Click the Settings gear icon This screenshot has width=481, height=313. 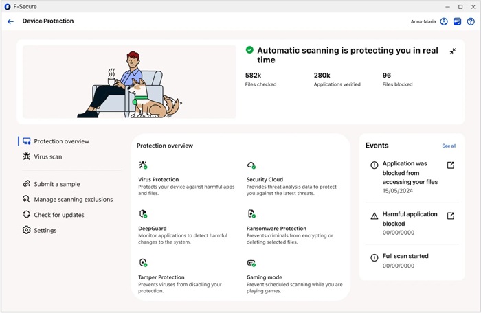click(x=27, y=230)
